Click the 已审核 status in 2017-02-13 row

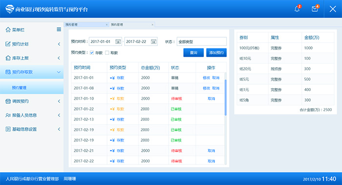click(176, 119)
